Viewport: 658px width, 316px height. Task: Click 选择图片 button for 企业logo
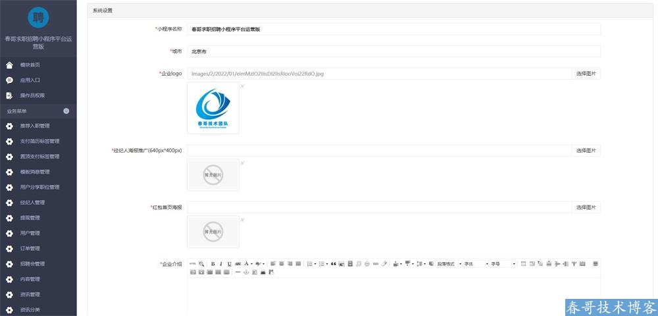586,74
